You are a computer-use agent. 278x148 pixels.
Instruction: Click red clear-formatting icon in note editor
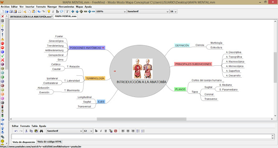point(116,131)
